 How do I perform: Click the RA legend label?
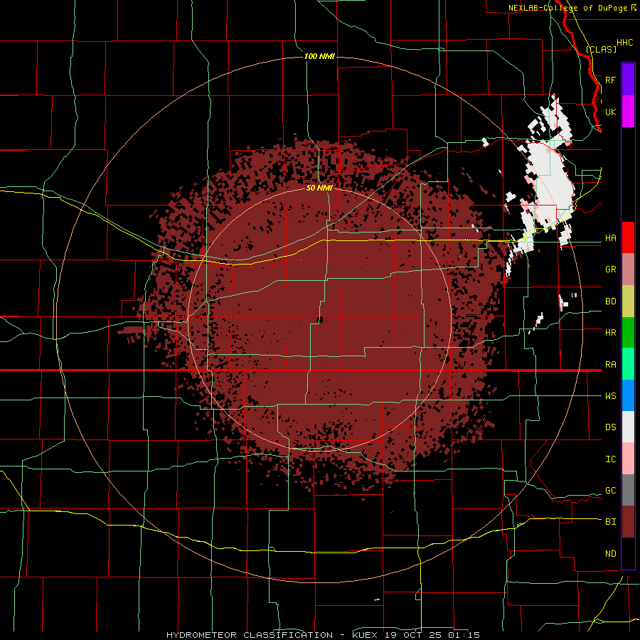click(x=610, y=365)
